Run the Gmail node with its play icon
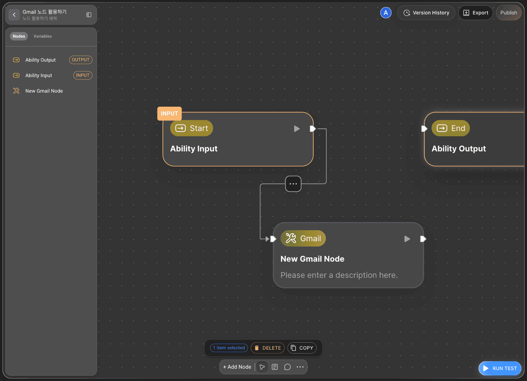The image size is (527, 381). tap(407, 239)
